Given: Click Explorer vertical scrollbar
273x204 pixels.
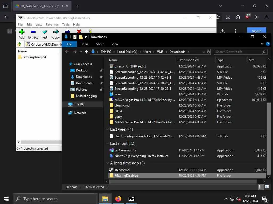Looking at the screenshot, I should pos(268,139).
